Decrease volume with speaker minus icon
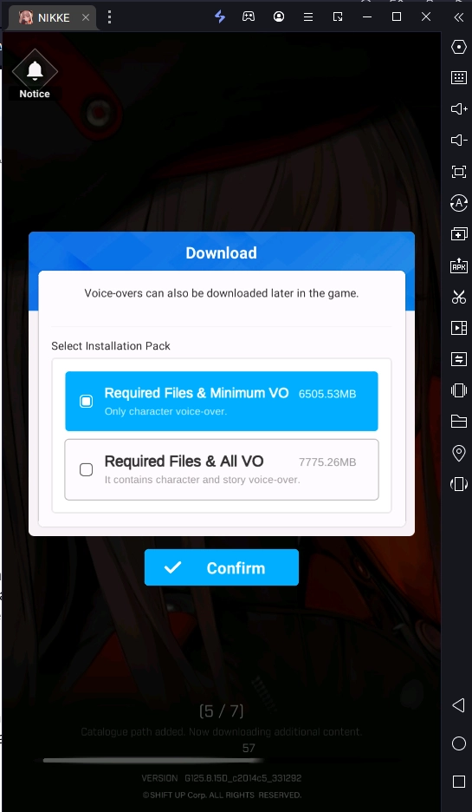The height and width of the screenshot is (812, 472). point(458,140)
